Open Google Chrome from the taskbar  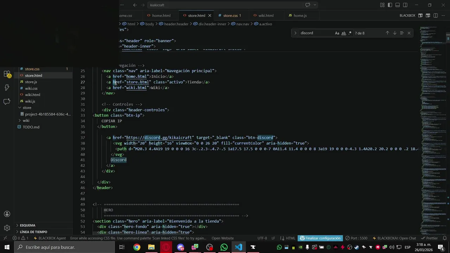tap(137, 247)
